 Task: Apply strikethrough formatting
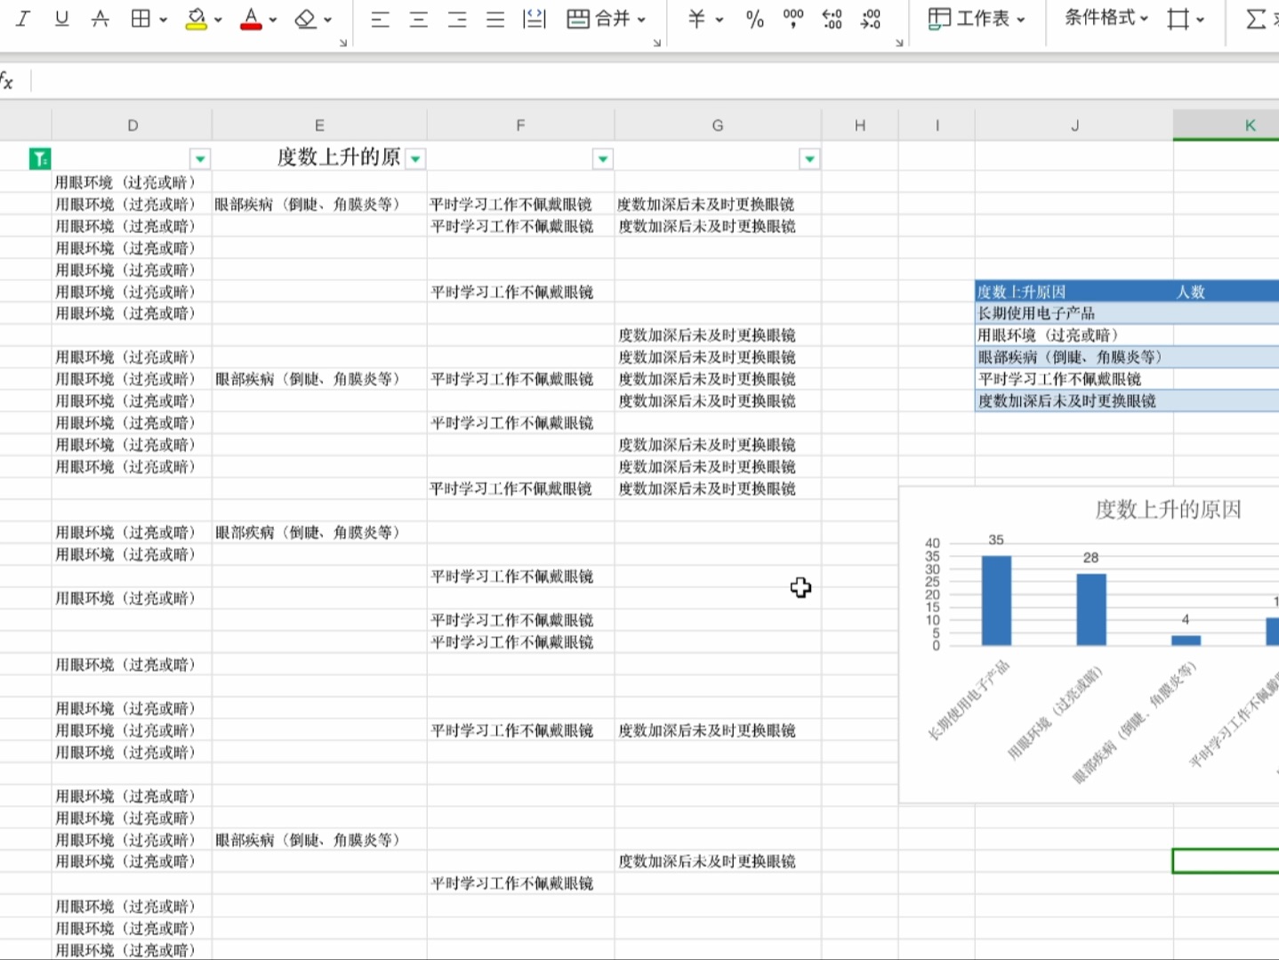click(100, 18)
